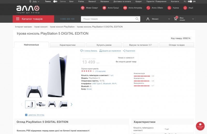The image size is (207, 134).
Task: Click the Ігрові консолі PlayStation breadcrumb
Action: 62,27
